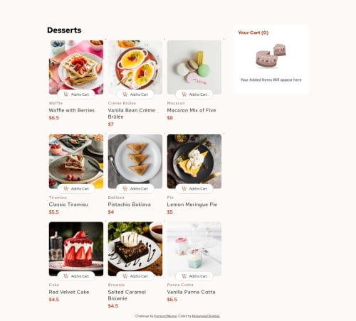This screenshot has width=356, height=321.
Task: Click cart icon on Lemon Meringue Pie button
Action: (x=184, y=188)
